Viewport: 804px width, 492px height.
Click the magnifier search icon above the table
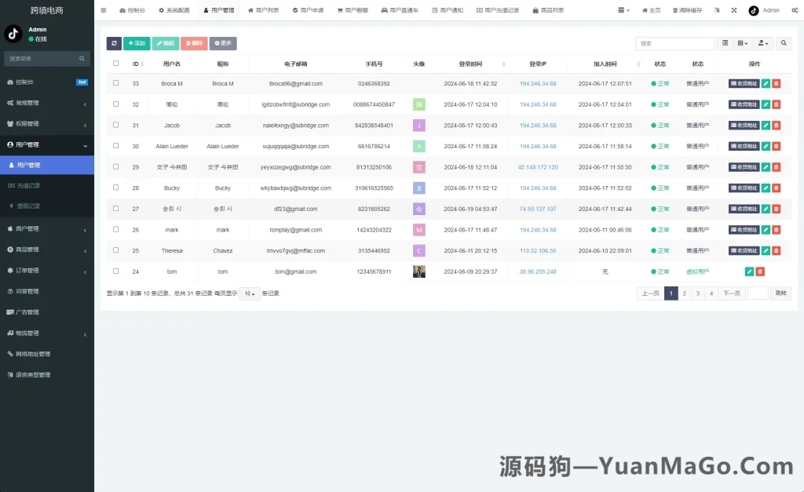coord(784,44)
